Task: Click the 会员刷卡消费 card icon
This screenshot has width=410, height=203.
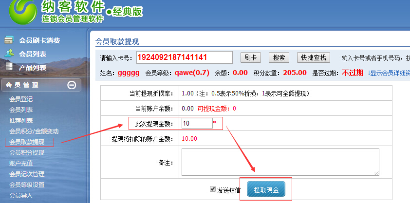Action: pyautogui.click(x=9, y=40)
